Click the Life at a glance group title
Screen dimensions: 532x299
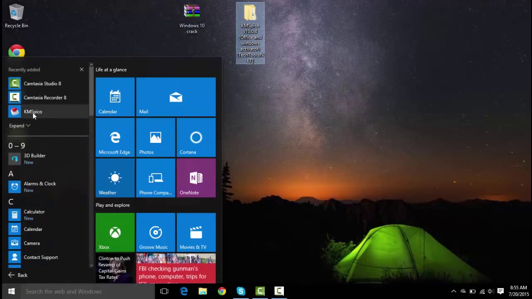pos(111,70)
